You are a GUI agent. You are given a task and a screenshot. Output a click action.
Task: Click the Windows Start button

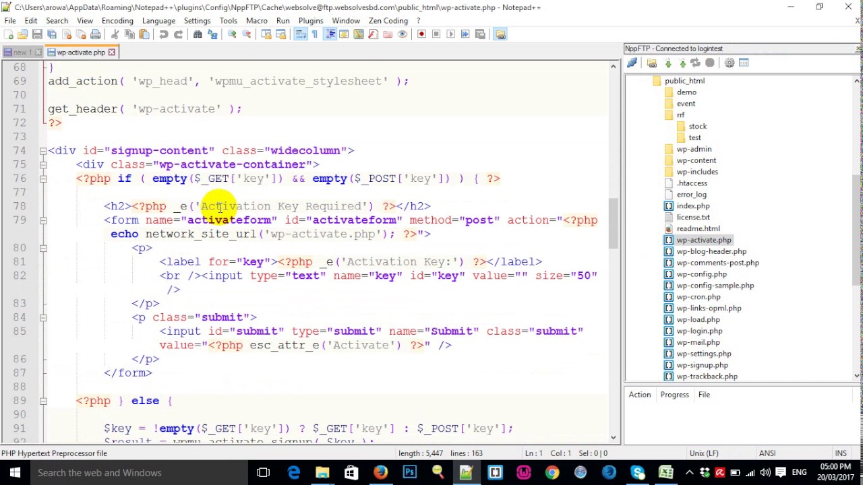(x=15, y=473)
